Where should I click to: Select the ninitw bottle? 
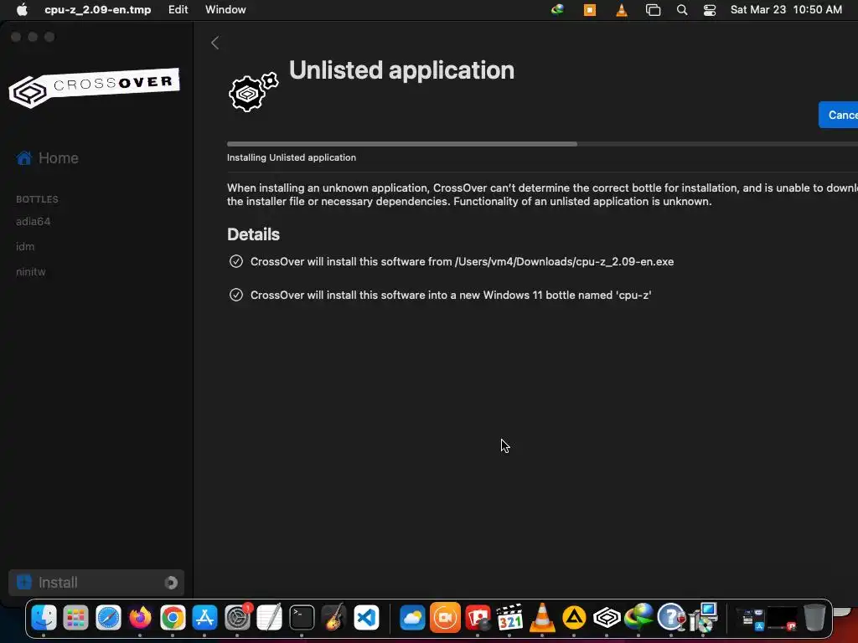pyautogui.click(x=31, y=272)
